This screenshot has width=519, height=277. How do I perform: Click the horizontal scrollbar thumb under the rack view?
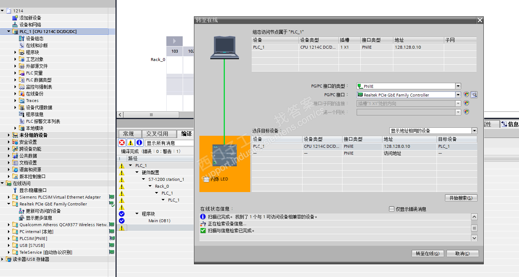pyautogui.click(x=151, y=115)
